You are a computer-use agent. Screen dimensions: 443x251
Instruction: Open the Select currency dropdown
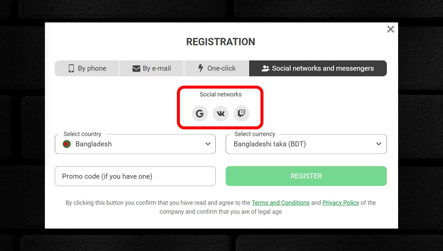point(306,144)
